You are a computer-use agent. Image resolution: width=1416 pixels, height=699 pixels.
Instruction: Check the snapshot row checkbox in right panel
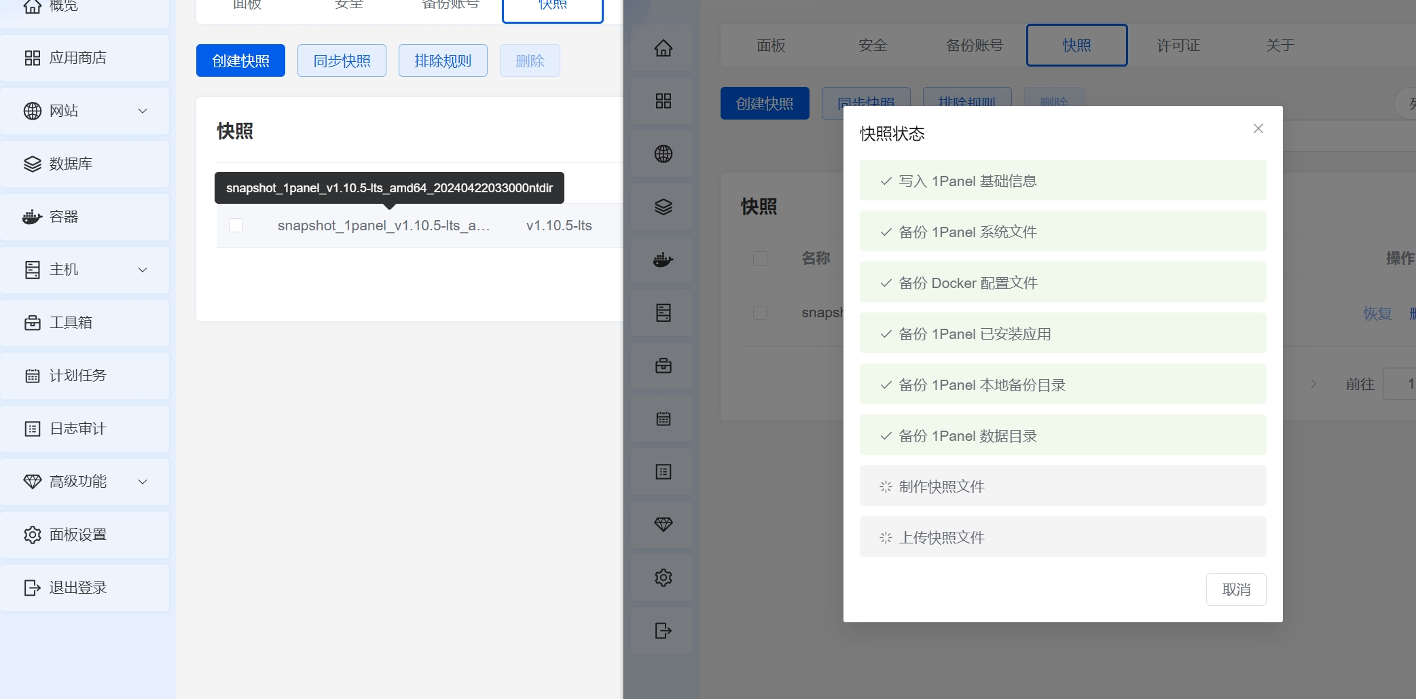pos(759,312)
